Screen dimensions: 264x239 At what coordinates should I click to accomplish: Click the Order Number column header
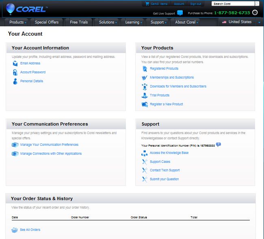[x=80, y=218]
